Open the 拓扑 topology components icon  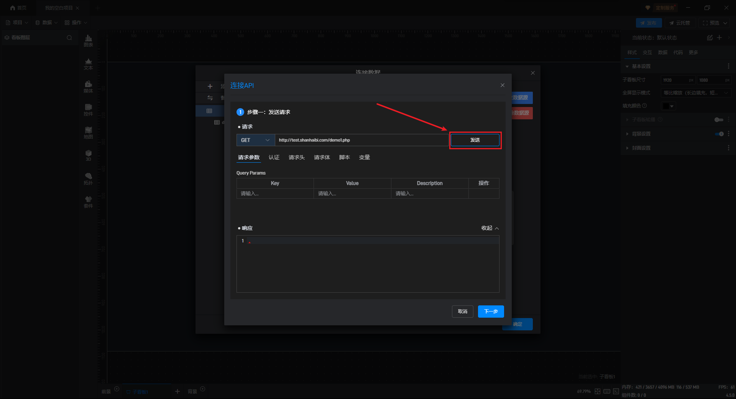point(88,178)
